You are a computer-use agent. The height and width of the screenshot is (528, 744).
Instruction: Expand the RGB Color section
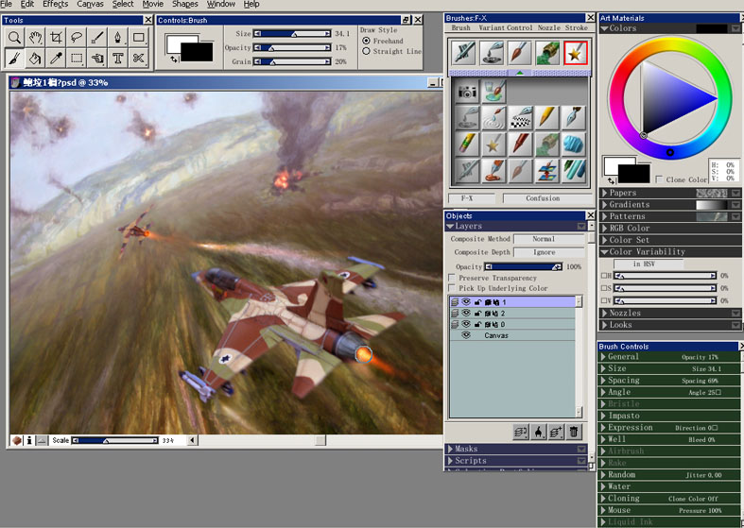coord(604,228)
